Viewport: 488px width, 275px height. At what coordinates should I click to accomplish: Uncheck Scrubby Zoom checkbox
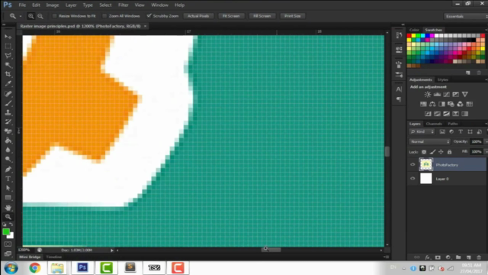(x=149, y=15)
